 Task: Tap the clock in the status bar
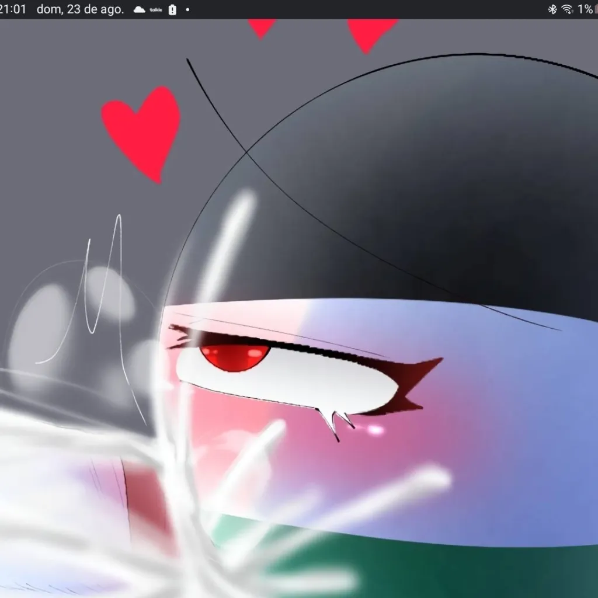(x=13, y=9)
